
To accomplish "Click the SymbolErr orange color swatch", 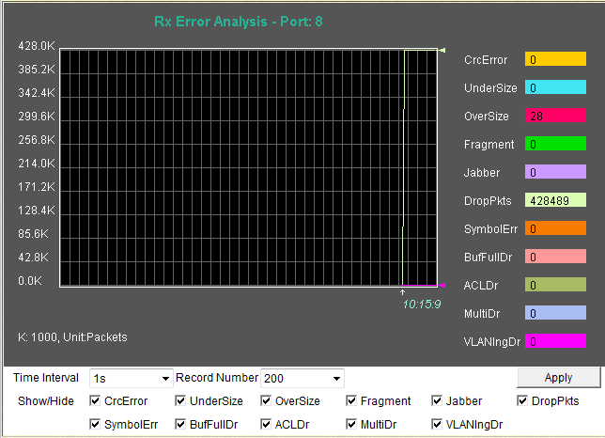I will (x=555, y=228).
